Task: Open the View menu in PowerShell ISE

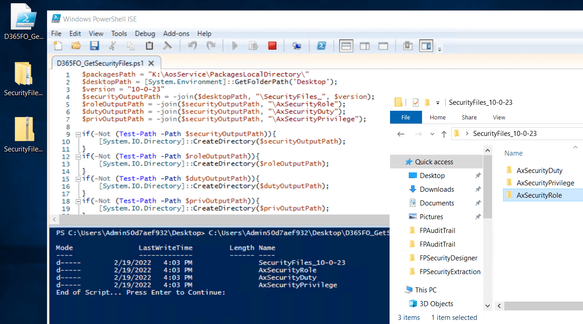Action: pyautogui.click(x=96, y=33)
